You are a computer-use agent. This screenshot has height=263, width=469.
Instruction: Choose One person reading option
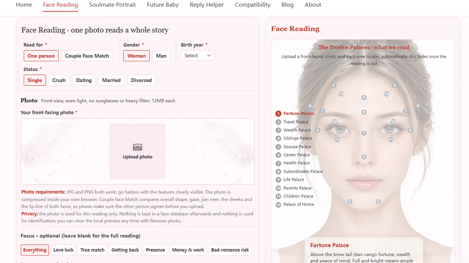coord(41,56)
